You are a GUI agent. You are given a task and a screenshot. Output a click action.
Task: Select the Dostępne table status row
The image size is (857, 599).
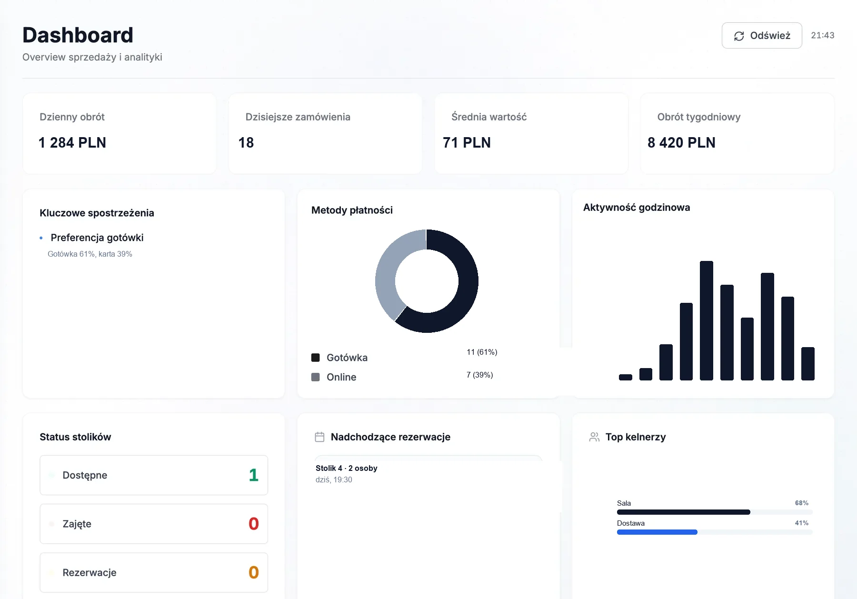pos(154,475)
